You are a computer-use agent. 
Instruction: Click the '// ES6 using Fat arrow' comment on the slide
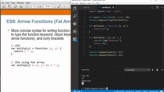pos(27,62)
